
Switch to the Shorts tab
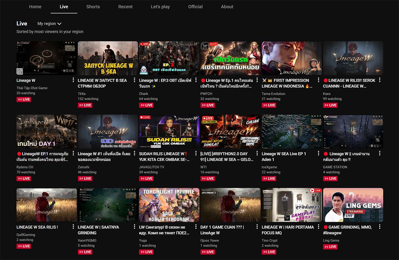[93, 7]
